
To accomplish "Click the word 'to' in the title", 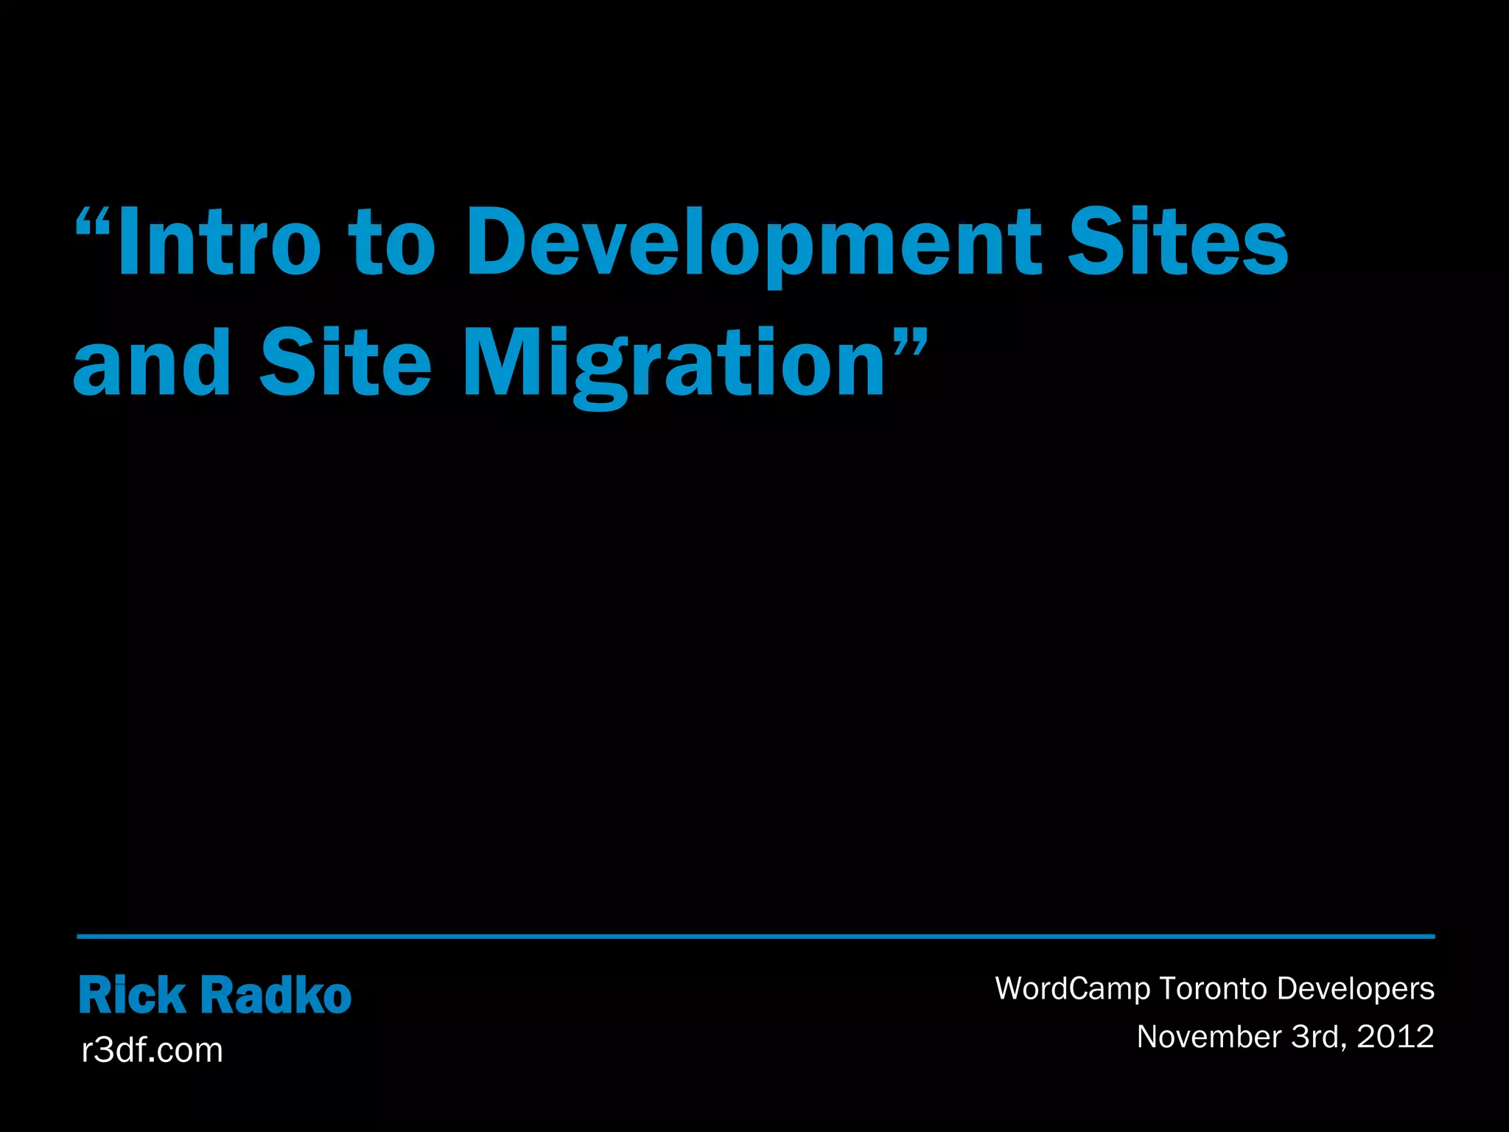I will [392, 241].
